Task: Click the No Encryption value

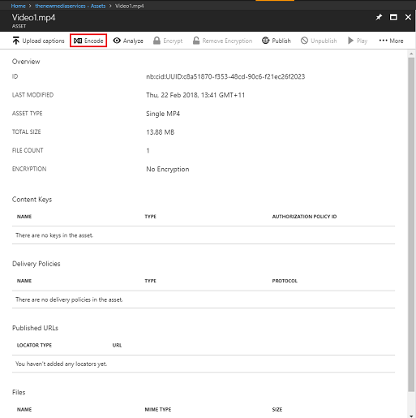Action: (168, 170)
